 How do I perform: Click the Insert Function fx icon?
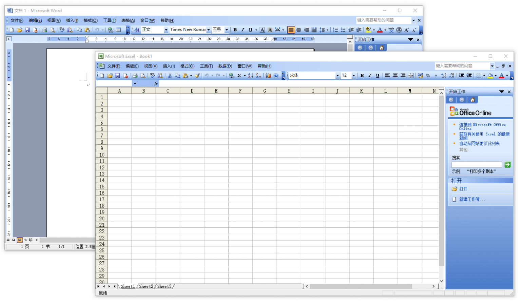156,83
